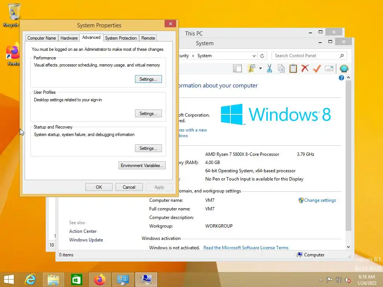This screenshot has height=287, width=383.
Task: Toggle the navigation pane toolbar icon
Action: [x=237, y=69]
